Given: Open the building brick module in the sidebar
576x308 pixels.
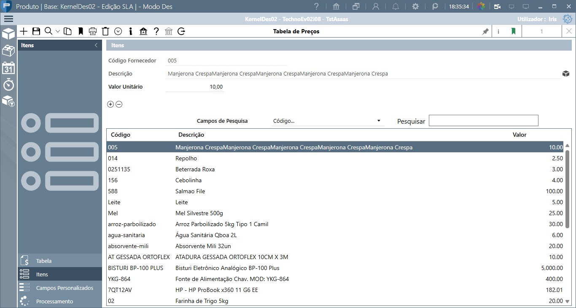Looking at the screenshot, I should pyautogui.click(x=8, y=51).
